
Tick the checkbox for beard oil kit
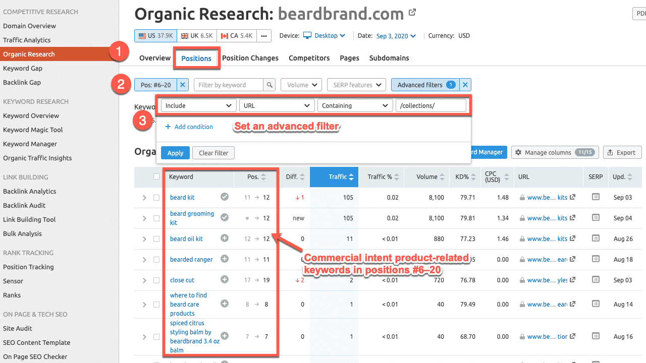[x=156, y=239]
